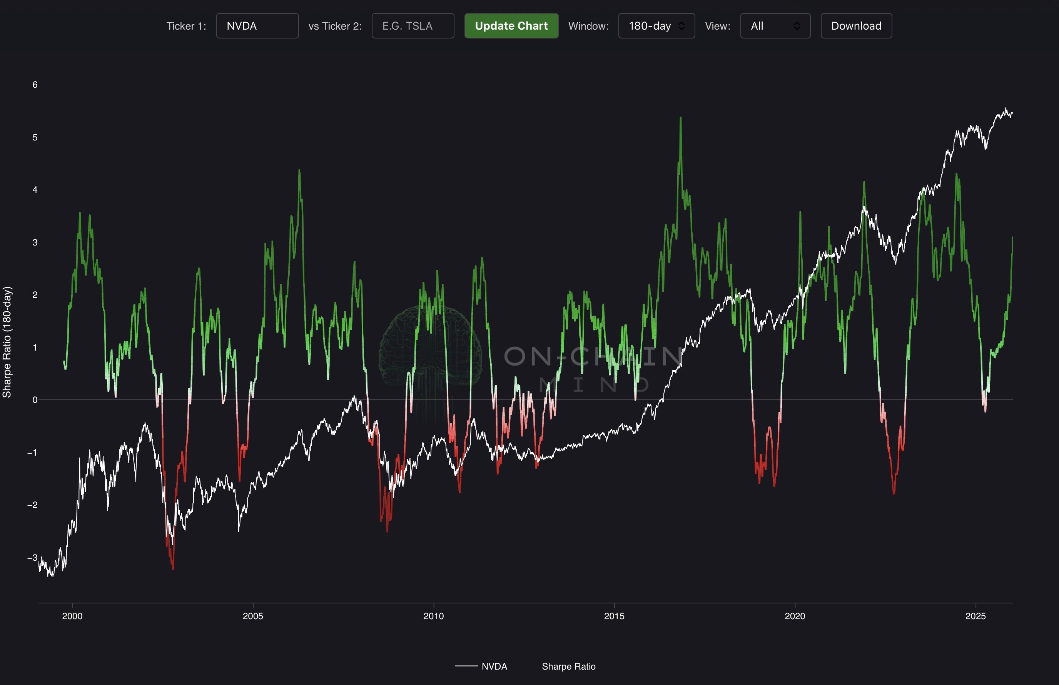
Task: Click the 2020 x-axis tick label
Action: pyautogui.click(x=794, y=616)
